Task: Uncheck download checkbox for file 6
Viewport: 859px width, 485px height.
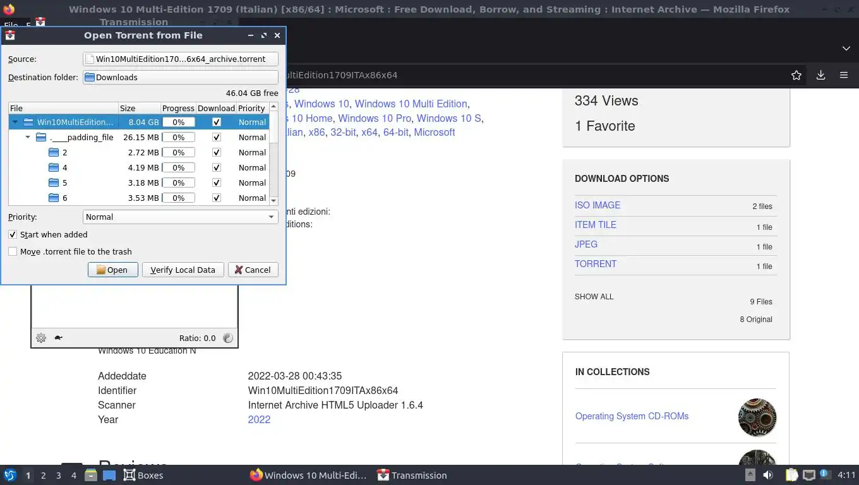Action: point(217,198)
